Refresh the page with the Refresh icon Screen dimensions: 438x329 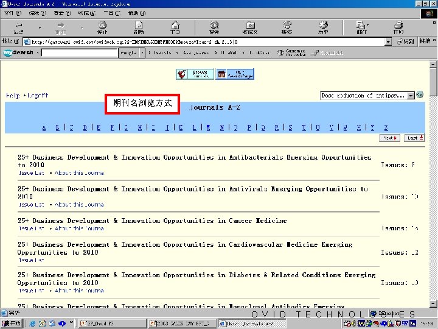139,27
